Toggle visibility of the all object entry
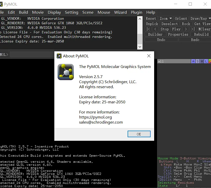The image size is (211, 188). point(174,61)
